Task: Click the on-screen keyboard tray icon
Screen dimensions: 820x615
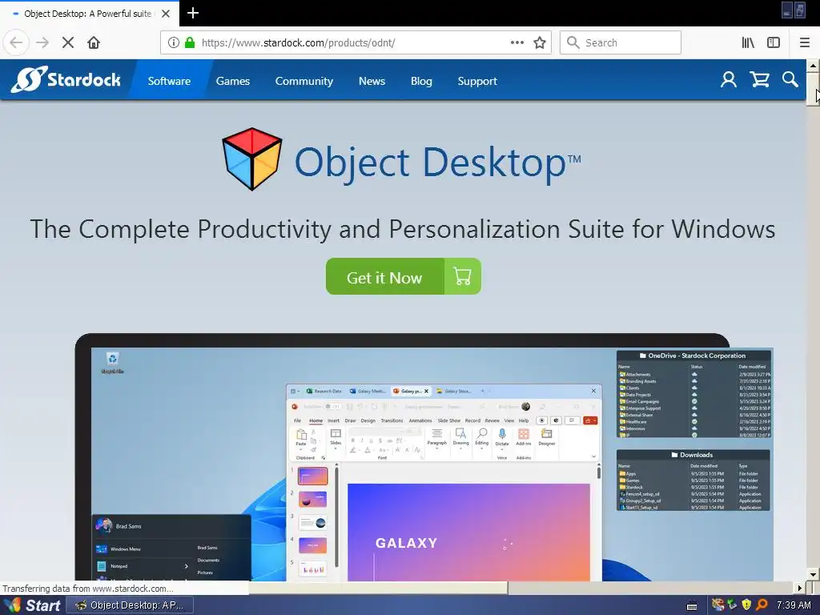Action: tap(691, 606)
